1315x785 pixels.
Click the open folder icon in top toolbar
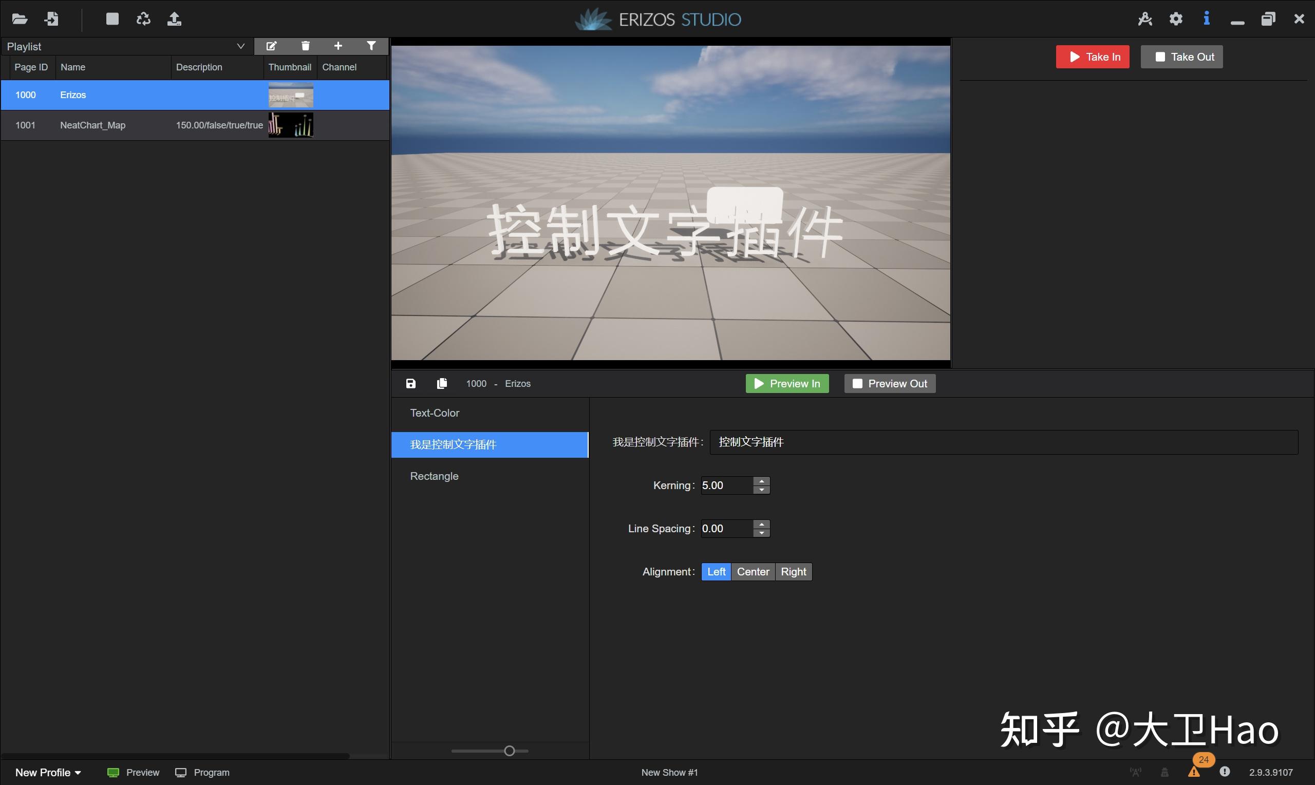[20, 20]
